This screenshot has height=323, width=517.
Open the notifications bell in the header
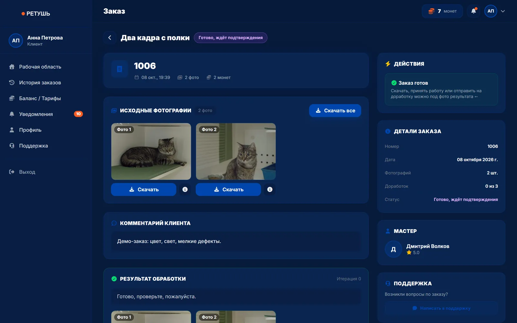click(x=473, y=11)
